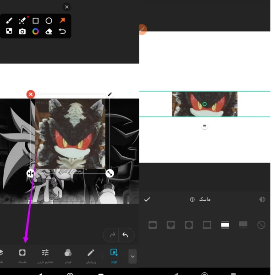The height and width of the screenshot is (275, 275).
Task: Flip the PIP layer with mirror handle
Action: tap(31, 173)
